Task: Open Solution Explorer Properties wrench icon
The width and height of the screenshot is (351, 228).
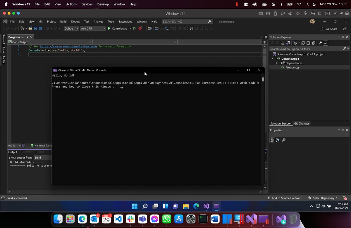Action: coord(320,43)
